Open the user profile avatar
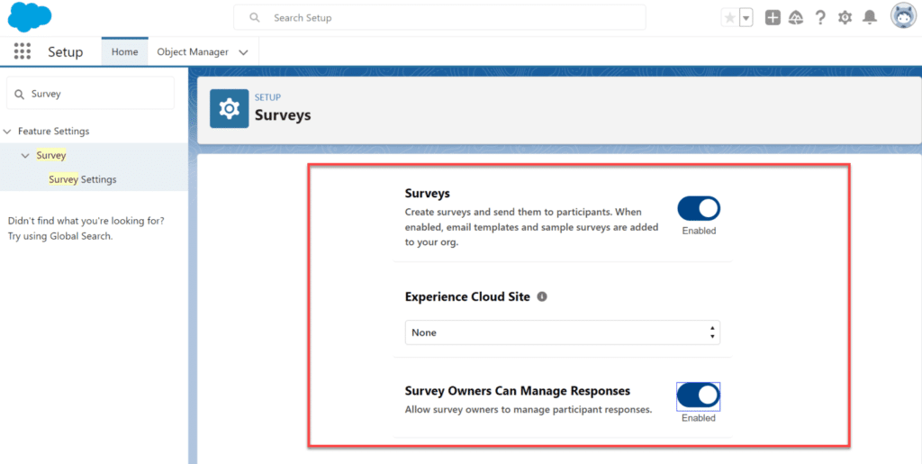922x464 pixels. pyautogui.click(x=903, y=16)
